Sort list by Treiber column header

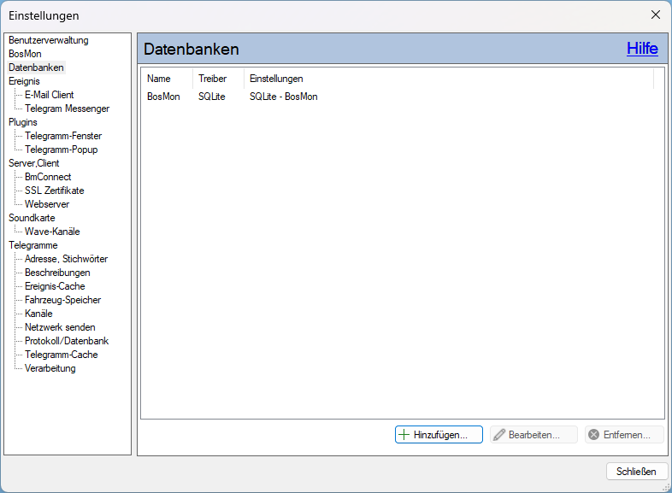[219, 79]
